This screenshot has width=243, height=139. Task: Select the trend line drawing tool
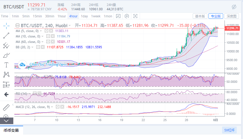tap(6, 36)
